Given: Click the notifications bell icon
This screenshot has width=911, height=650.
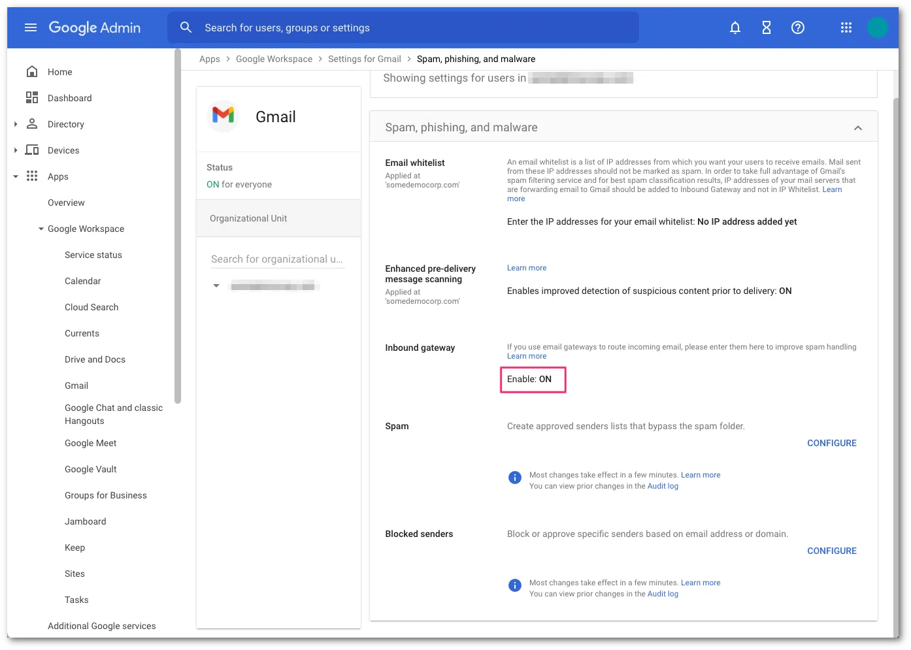Looking at the screenshot, I should point(735,27).
